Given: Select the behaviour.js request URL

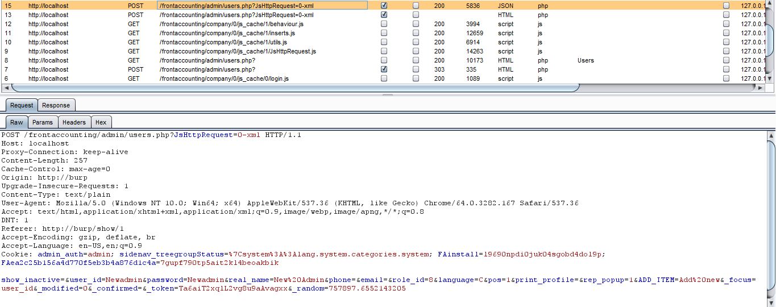Looking at the screenshot, I should pyautogui.click(x=231, y=24).
